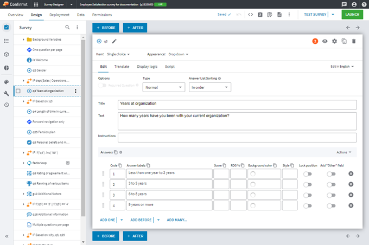Open the help question mark icon

[364, 4]
